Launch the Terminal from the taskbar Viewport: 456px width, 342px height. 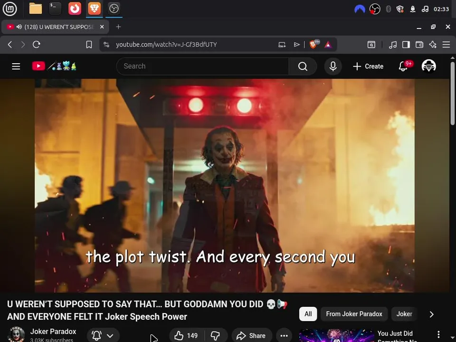pos(55,9)
